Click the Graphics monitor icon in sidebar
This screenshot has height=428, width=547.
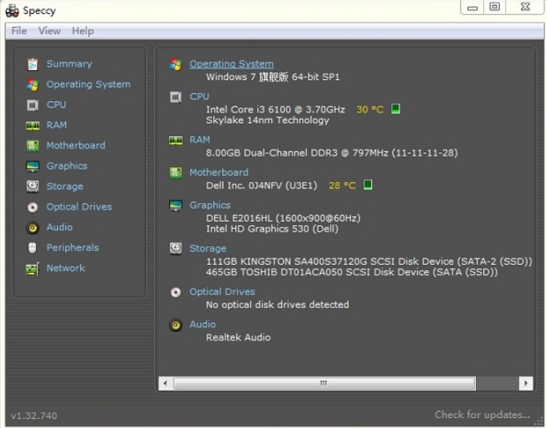33,166
